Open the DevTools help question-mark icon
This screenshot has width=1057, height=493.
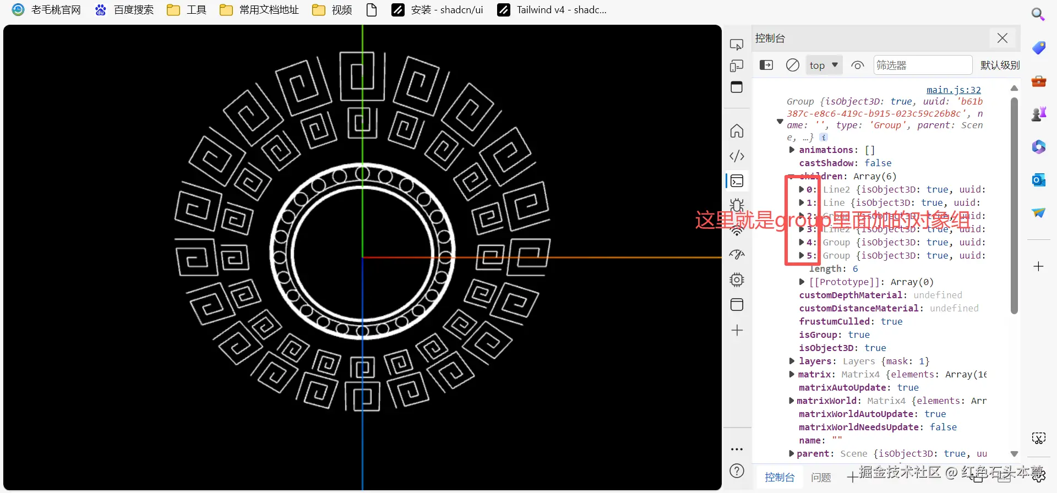pyautogui.click(x=737, y=471)
